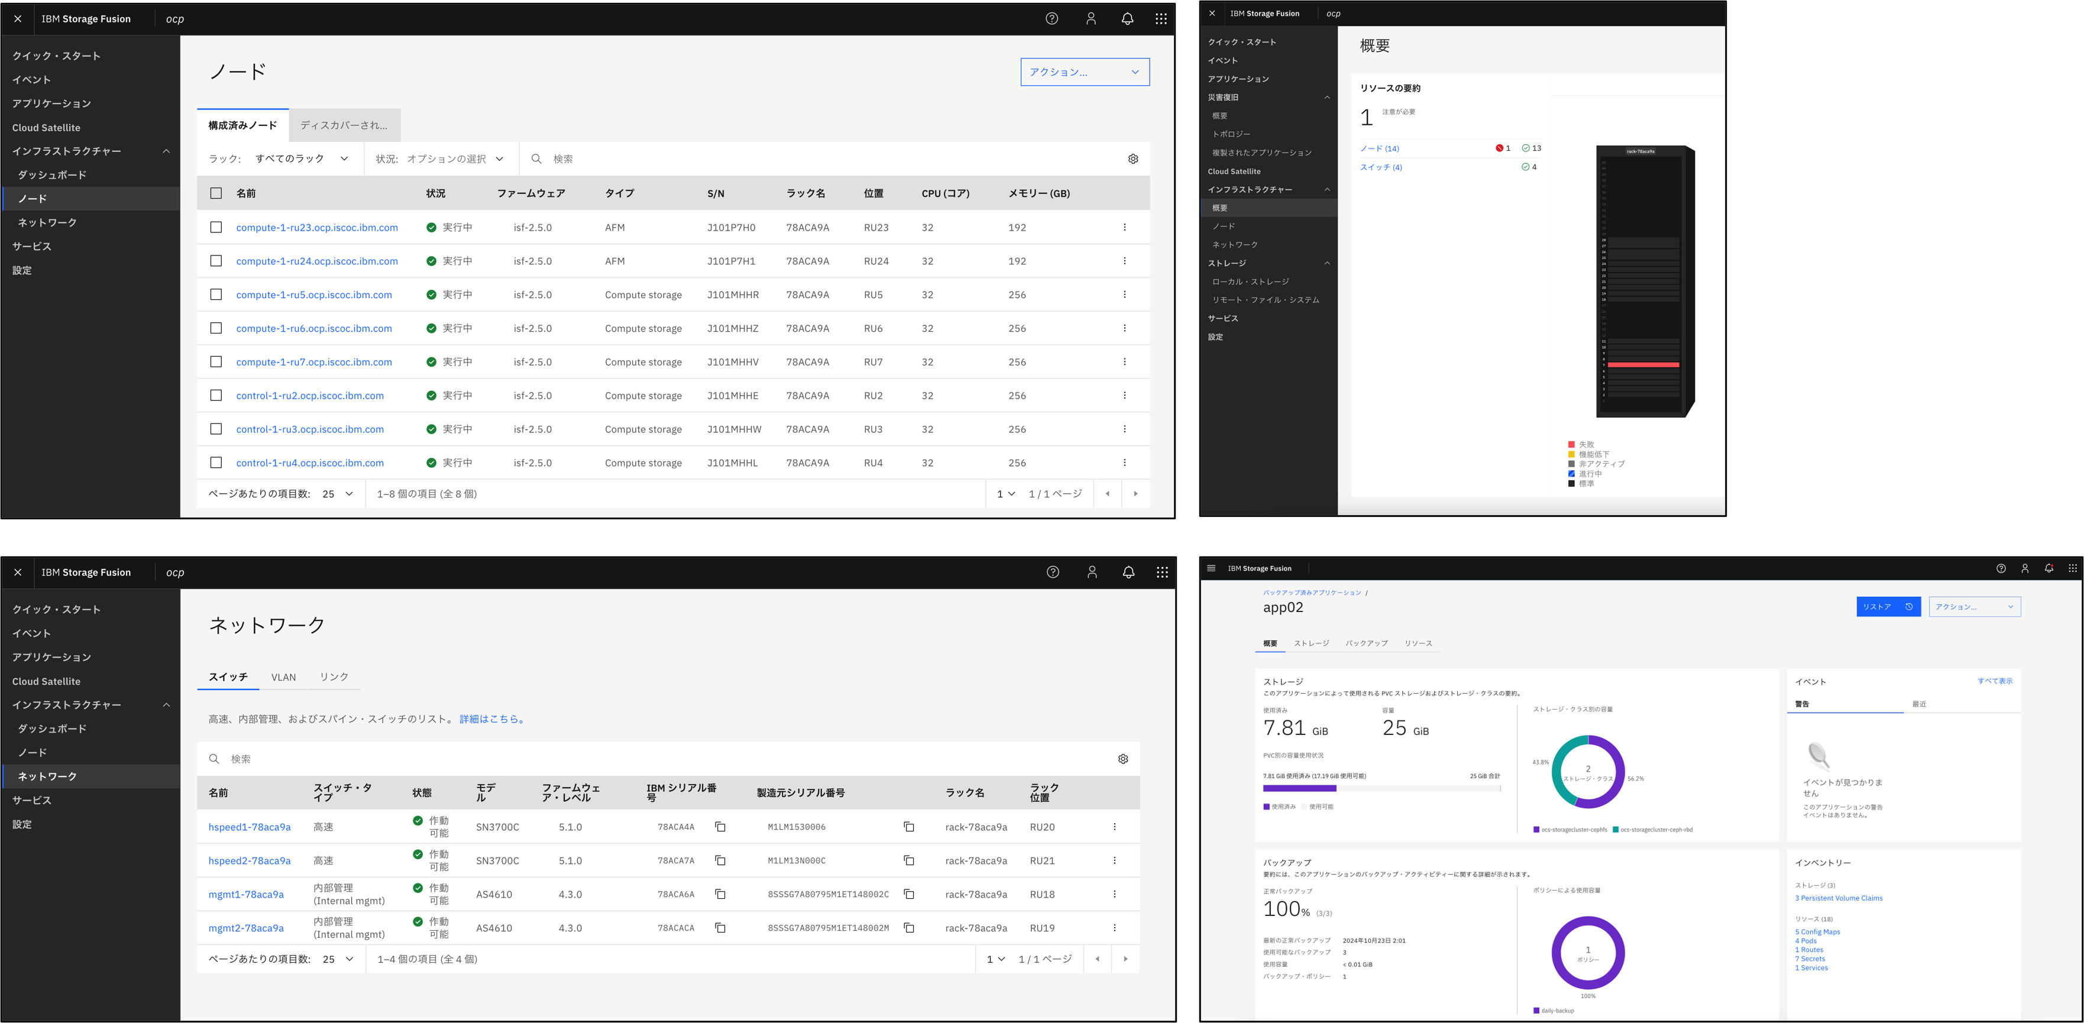Open overflow menu for mgmt2-78aca9a row
2084x1023 pixels.
pyautogui.click(x=1114, y=928)
